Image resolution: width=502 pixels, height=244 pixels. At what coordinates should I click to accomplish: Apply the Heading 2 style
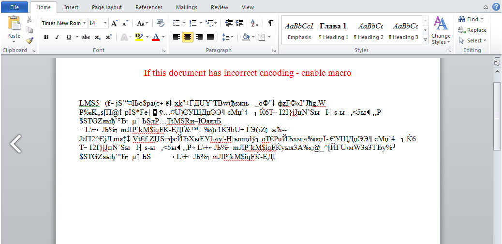tap(369, 30)
